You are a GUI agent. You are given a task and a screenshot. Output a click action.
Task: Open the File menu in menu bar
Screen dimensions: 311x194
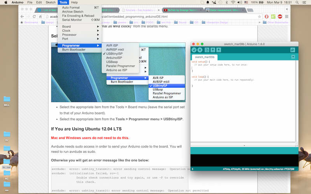pyautogui.click(x=30, y=2)
